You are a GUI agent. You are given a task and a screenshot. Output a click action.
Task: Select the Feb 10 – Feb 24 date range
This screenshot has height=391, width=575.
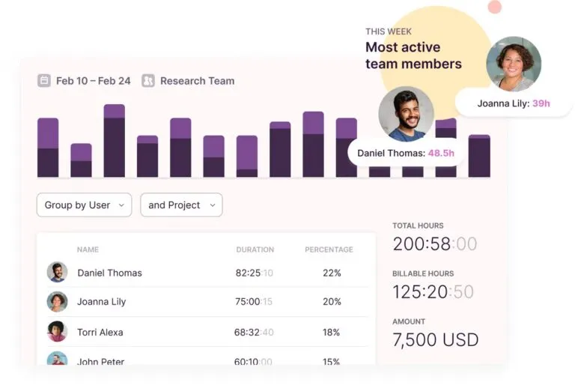tap(93, 81)
